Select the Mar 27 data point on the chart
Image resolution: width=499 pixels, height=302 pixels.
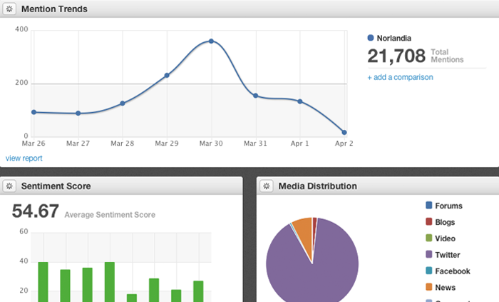pos(78,114)
